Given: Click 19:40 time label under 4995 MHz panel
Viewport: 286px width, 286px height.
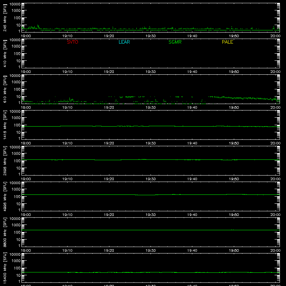Looking at the screenshot, I should pos(192,215).
